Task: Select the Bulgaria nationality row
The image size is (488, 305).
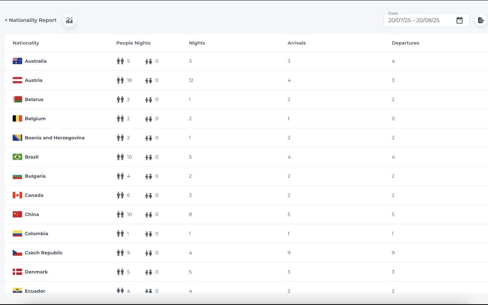Action: [x=246, y=176]
